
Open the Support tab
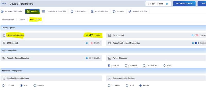[118, 11]
